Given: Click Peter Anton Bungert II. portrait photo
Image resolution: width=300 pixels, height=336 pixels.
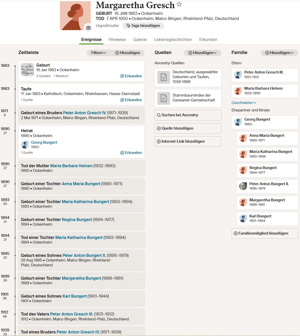Looking at the screenshot, I should tap(243, 186).
